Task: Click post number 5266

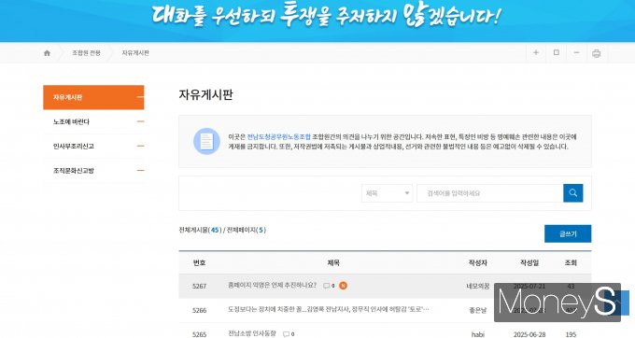Action: 199,311
